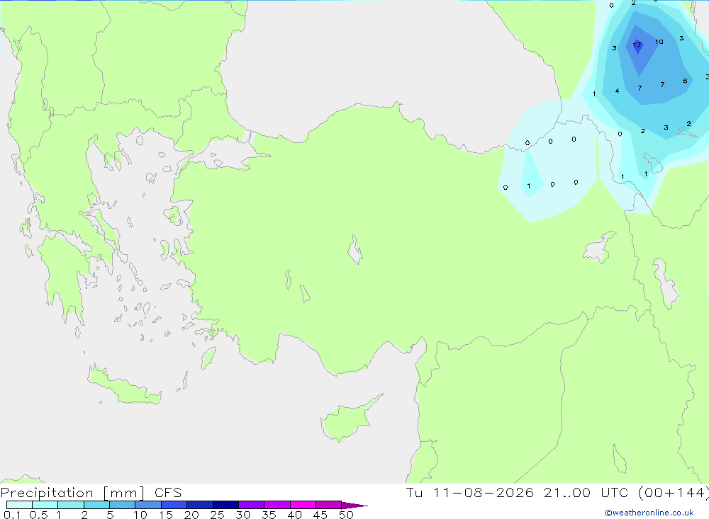Click the legend label '20'
This screenshot has height=519, width=709.
coord(191,515)
